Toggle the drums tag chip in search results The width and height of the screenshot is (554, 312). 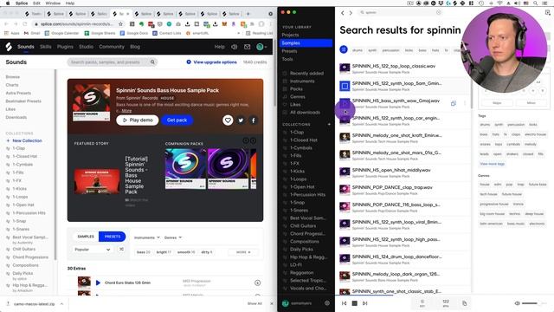(x=358, y=50)
